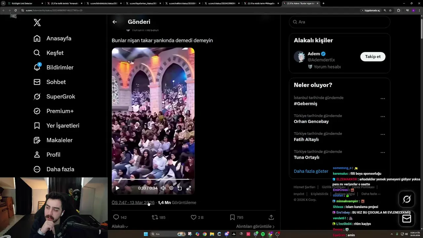Switch to the #NhagaSe mistik terim tab
This screenshot has width=423, height=238.
click(261, 3)
